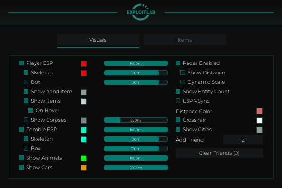This screenshot has width=282, height=188.
Task: Toggle the Radar Enabled checkbox
Action: (x=178, y=63)
